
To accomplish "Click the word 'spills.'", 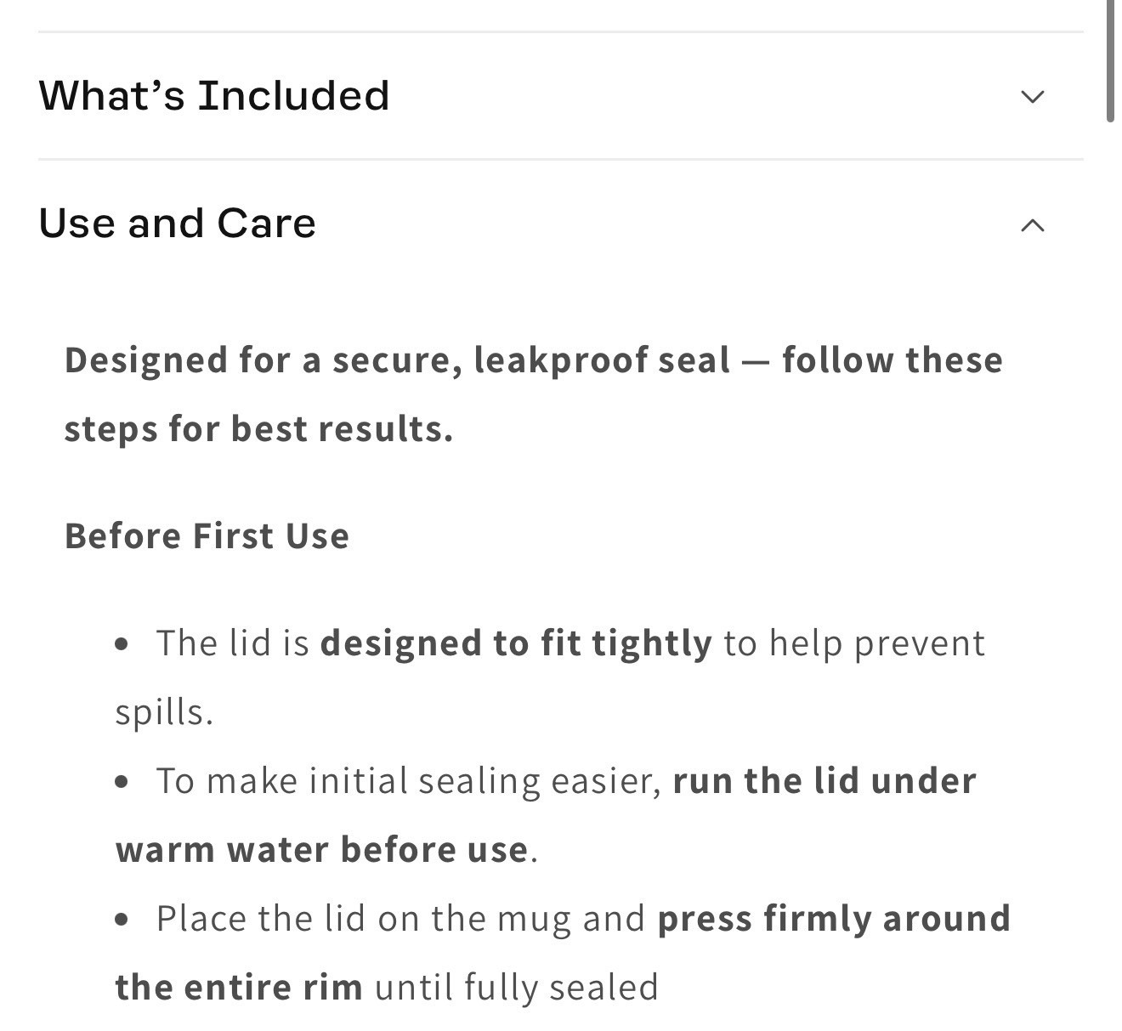I will 164,712.
